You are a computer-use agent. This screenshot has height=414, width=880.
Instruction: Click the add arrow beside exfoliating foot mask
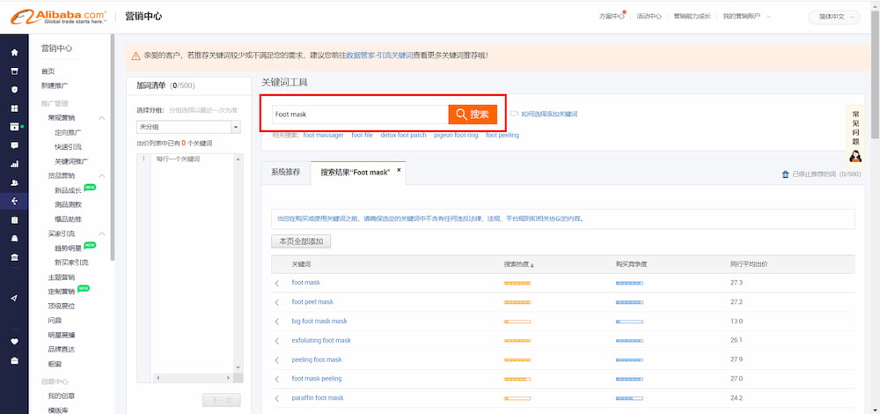pos(277,341)
